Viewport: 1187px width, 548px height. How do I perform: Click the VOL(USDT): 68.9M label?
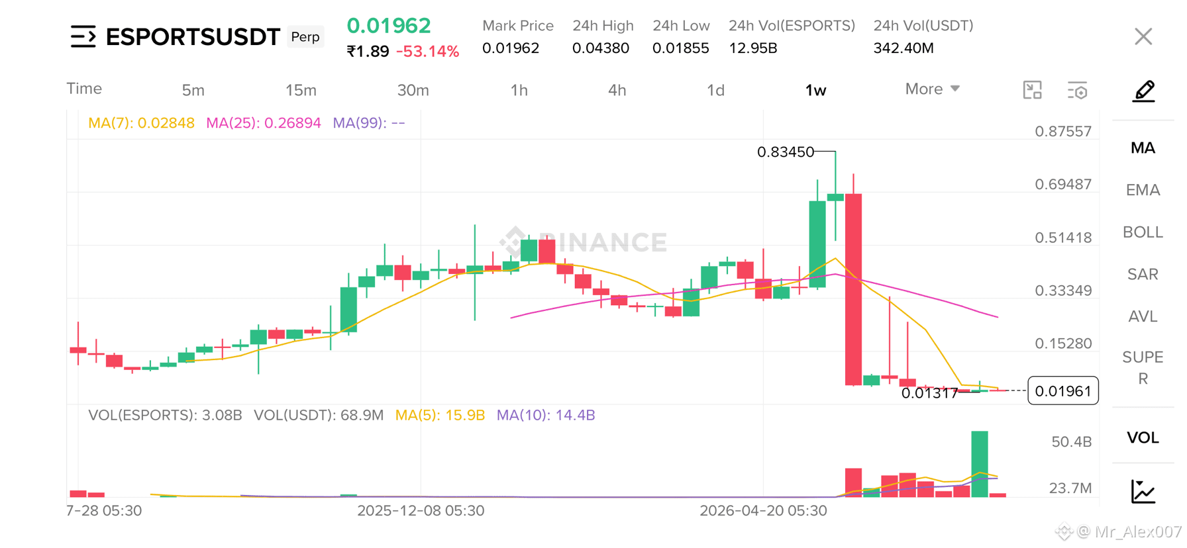[x=319, y=415]
